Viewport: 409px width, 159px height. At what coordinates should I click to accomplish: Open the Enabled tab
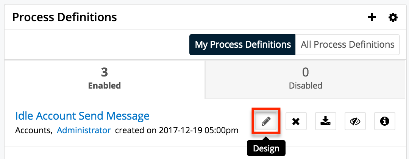105,79
